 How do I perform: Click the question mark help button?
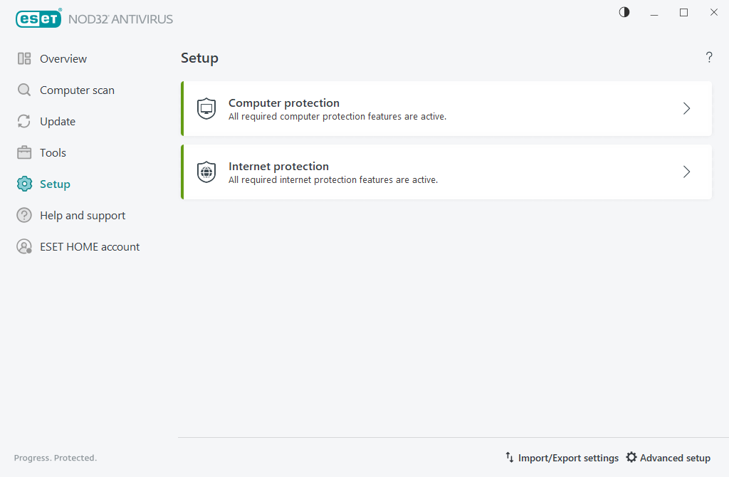(709, 58)
